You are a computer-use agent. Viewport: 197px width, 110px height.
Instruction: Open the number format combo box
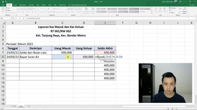click(74, 9)
